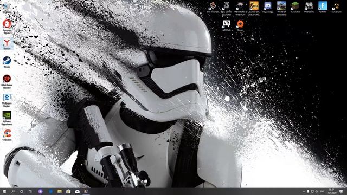Open the Action Center notifications icon
This screenshot has width=347, height=195.
(x=341, y=191)
